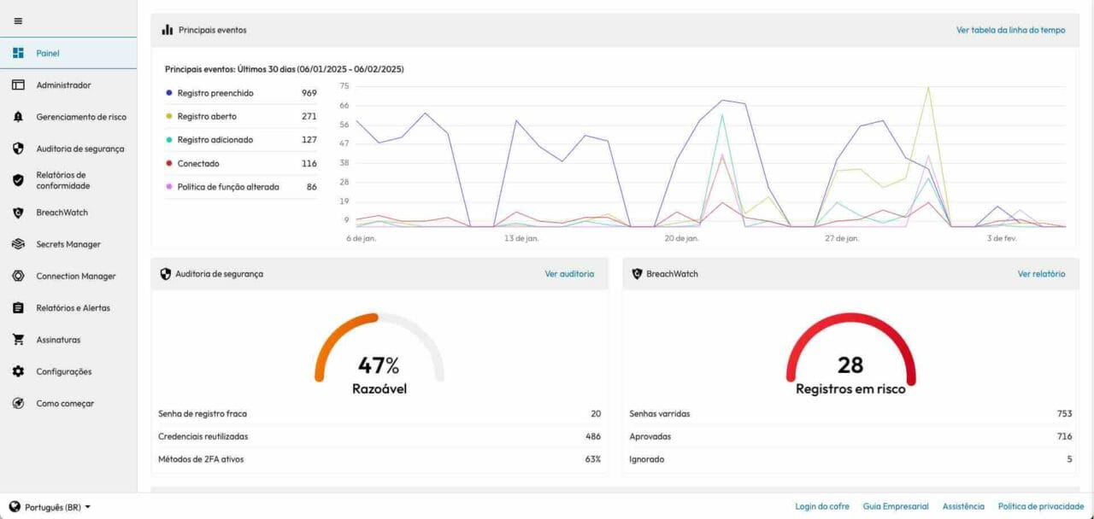Toggle the Registro preenchido chart series
1094x519 pixels.
point(215,93)
